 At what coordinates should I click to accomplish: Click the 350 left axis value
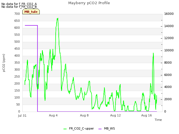tap(17, 63)
